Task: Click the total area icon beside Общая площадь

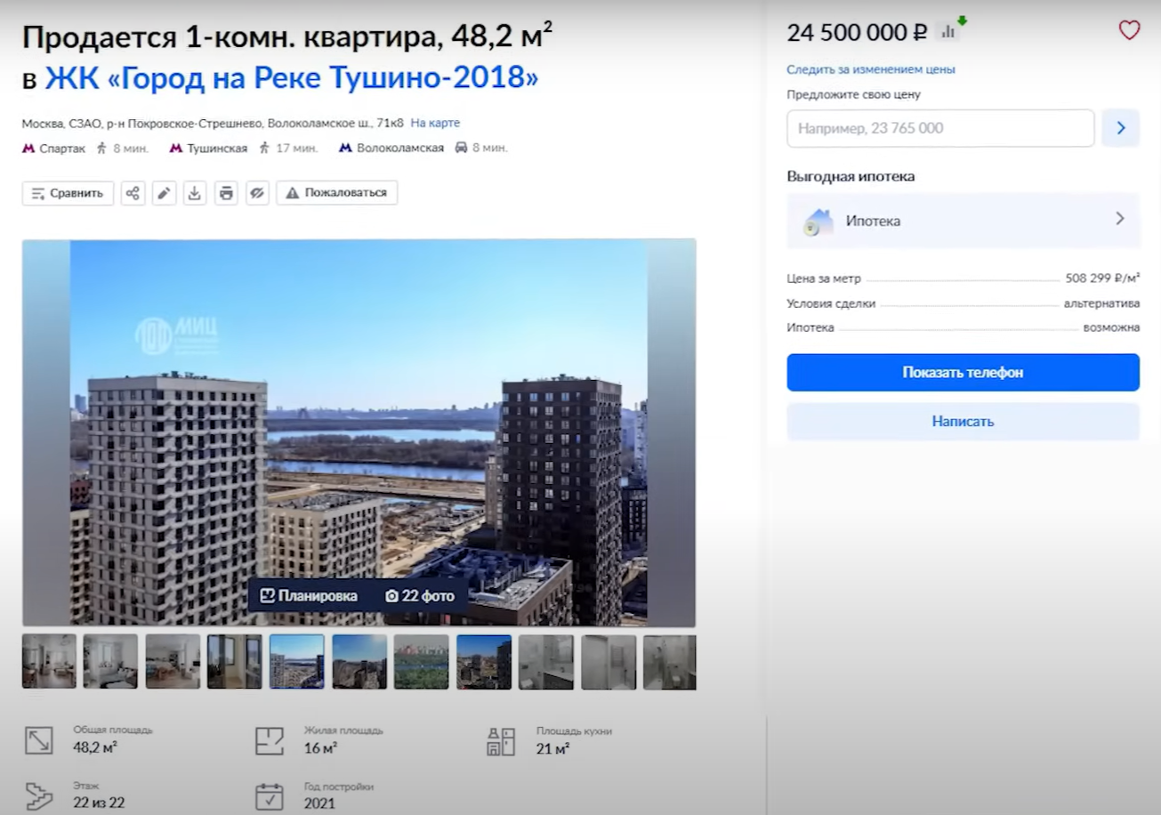Action: coord(38,740)
